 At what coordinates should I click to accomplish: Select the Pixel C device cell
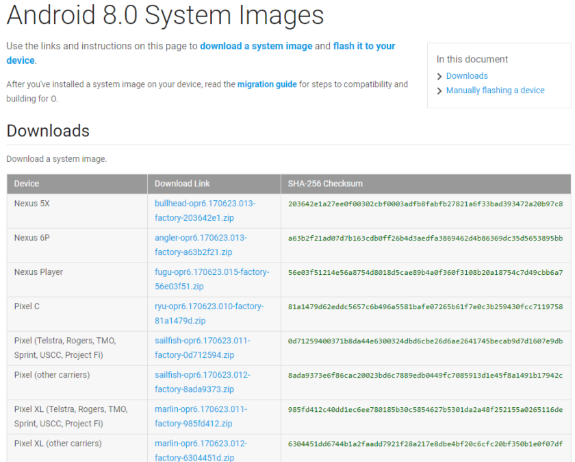77,314
